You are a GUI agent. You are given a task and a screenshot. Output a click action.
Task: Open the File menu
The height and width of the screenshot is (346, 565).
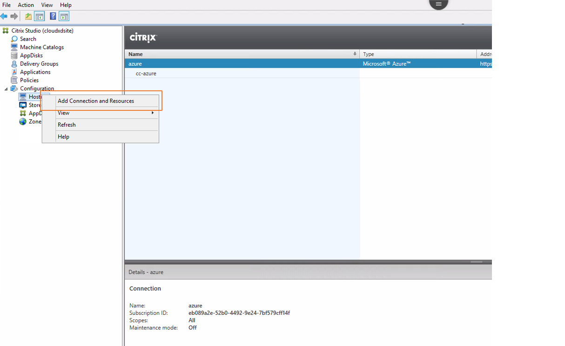(x=7, y=5)
